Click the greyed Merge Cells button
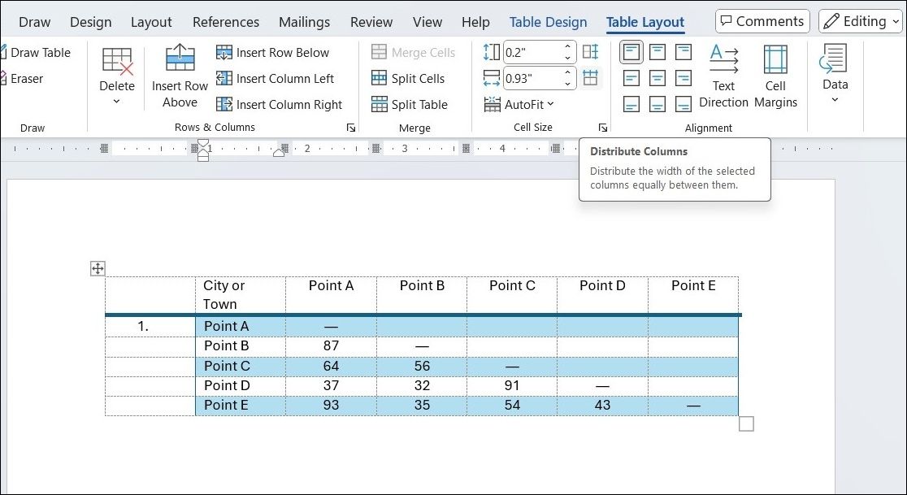Screen dimensions: 907x495 (413, 53)
